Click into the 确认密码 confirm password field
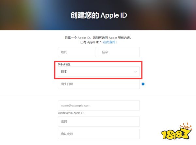Viewport: 196px width, 145px height. click(99, 134)
